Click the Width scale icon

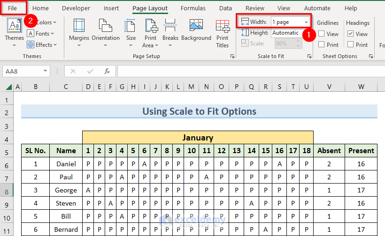point(245,22)
